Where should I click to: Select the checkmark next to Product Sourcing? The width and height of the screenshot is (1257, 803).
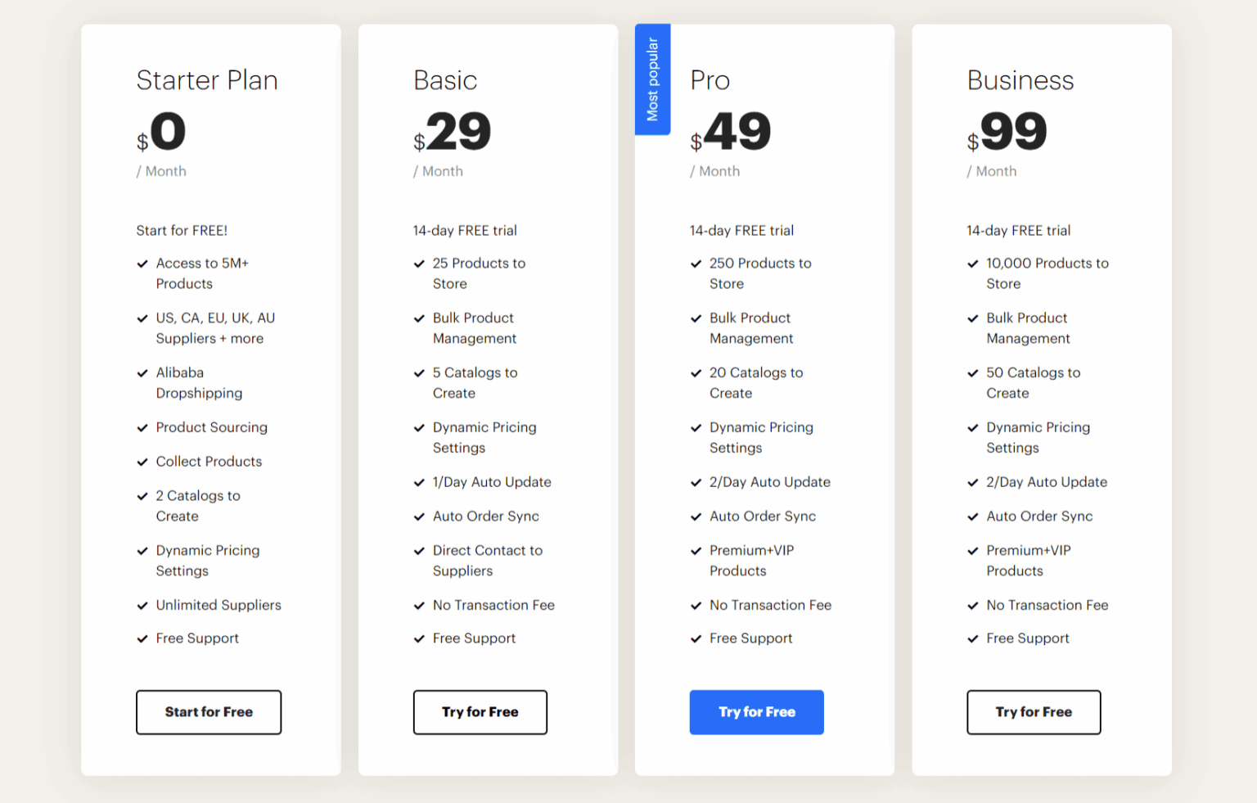point(142,427)
